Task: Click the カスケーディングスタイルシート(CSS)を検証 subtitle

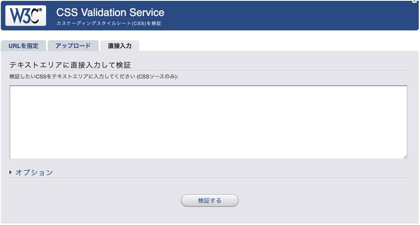Action: (x=109, y=23)
